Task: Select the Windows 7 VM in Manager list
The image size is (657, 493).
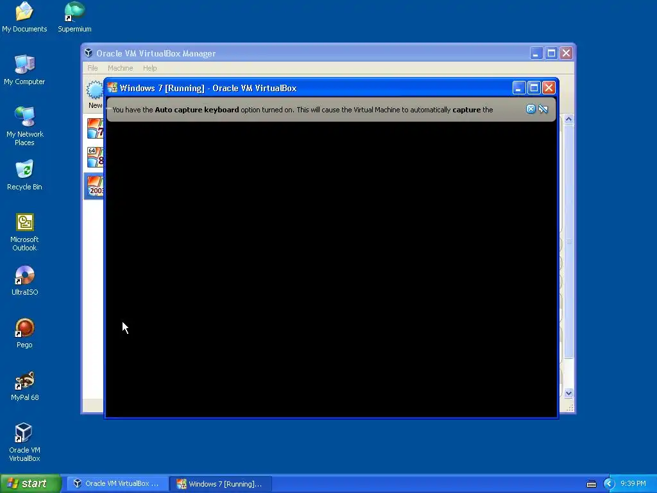Action: point(95,128)
